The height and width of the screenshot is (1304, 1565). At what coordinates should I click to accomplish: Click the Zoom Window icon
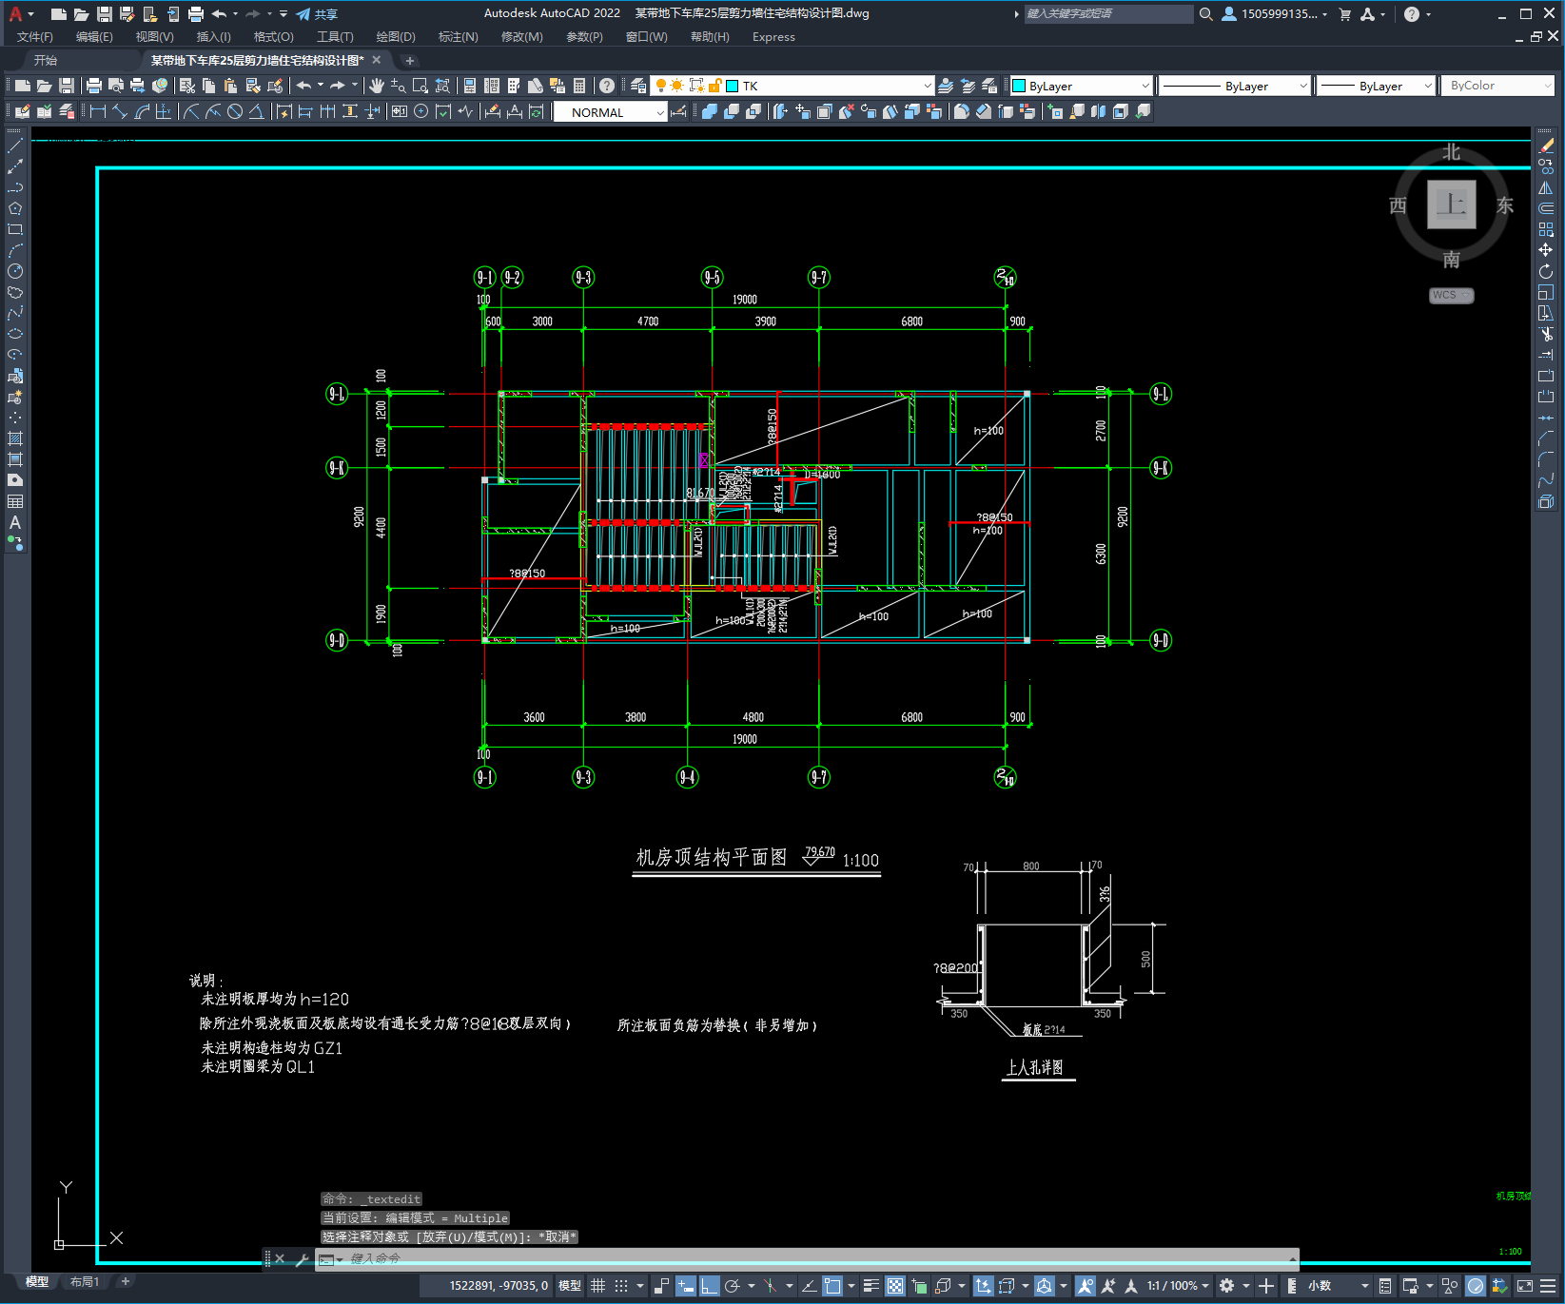pos(421,86)
